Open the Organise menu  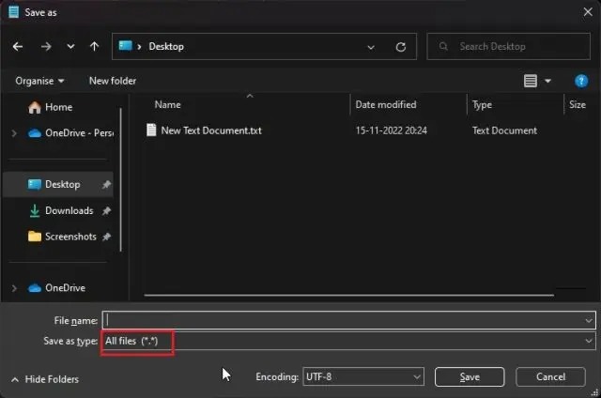pos(39,81)
